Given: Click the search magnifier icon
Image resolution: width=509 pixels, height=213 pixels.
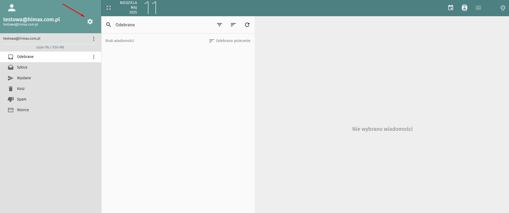Looking at the screenshot, I should [x=109, y=25].
